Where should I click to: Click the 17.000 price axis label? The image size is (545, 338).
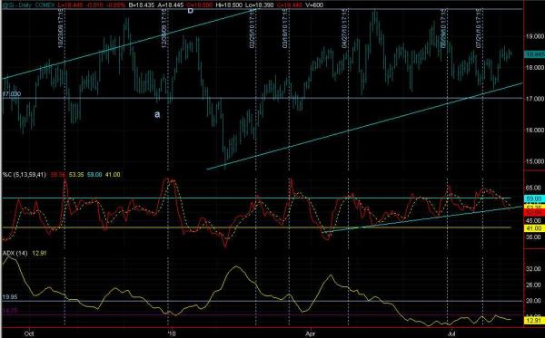535,99
